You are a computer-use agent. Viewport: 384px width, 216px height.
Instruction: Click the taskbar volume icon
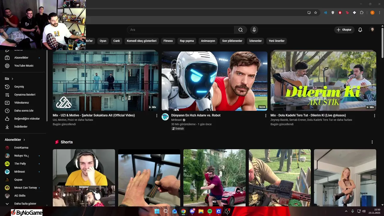pos(364,211)
